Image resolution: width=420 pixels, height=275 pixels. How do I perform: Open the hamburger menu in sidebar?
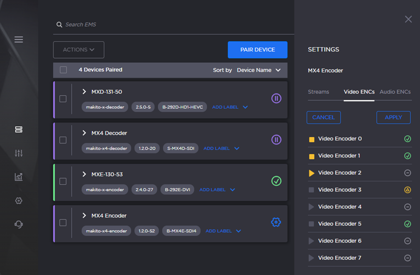point(19,40)
